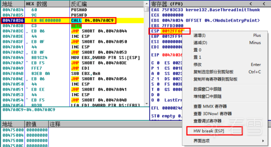Toggle the O flag value
The image size is (271, 147).
click(158, 100)
